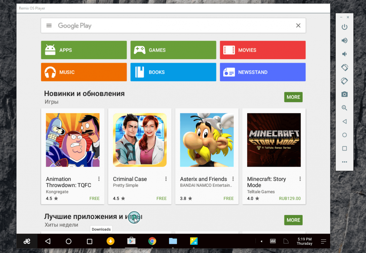Open options menu for Criminal Case
Screen dimensions: 366x253
(x=166, y=179)
